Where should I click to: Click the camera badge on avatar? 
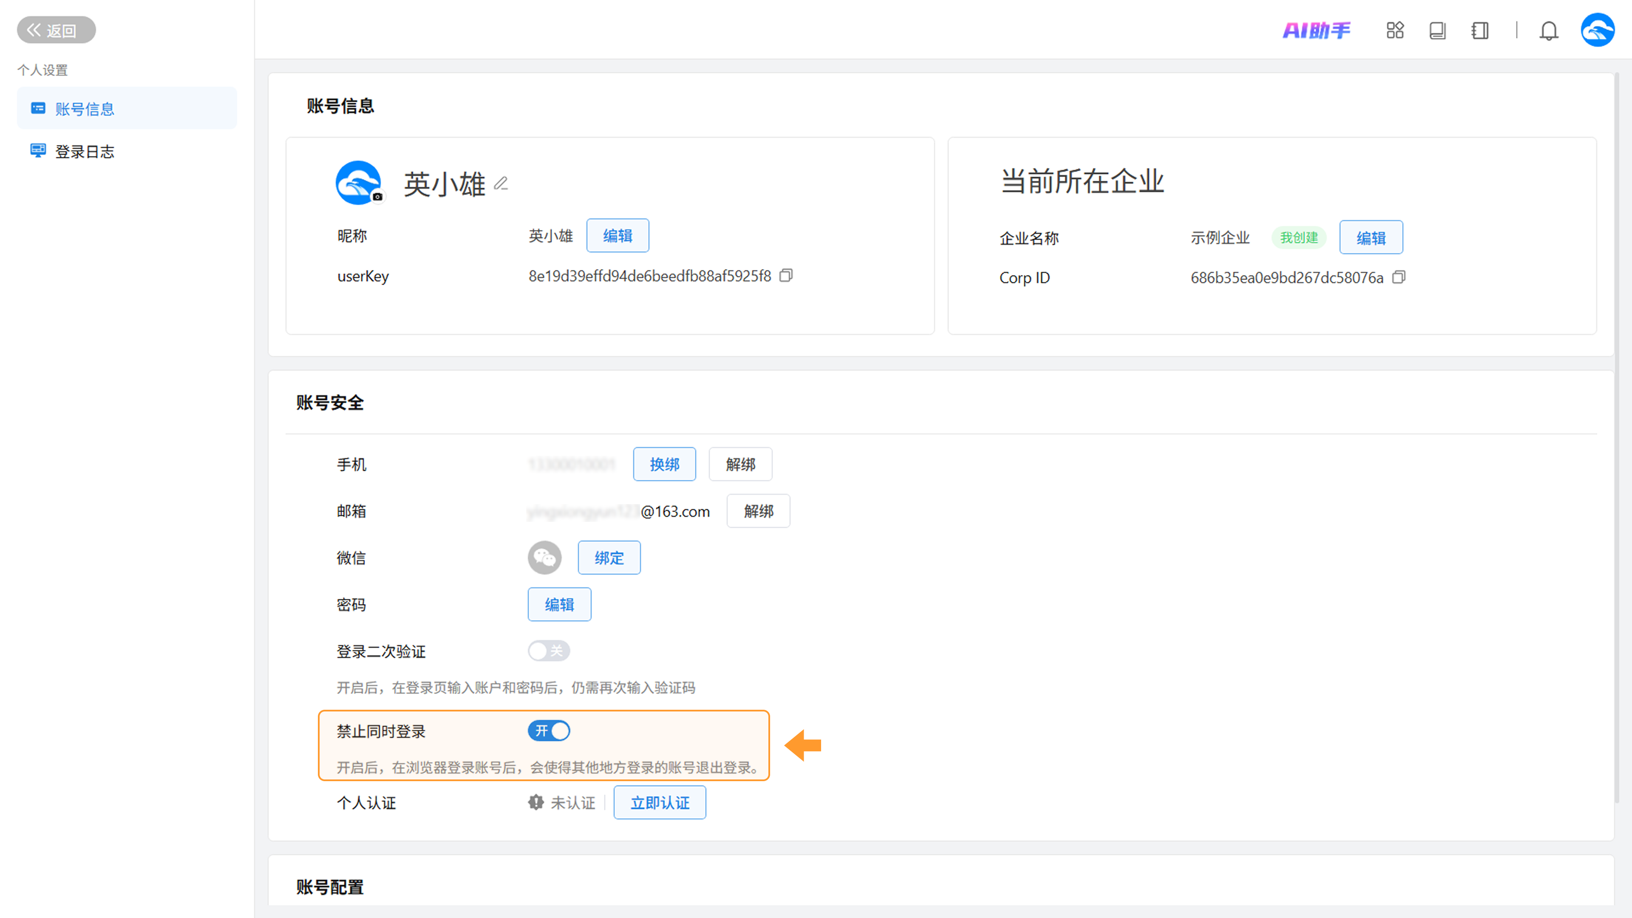tap(377, 197)
